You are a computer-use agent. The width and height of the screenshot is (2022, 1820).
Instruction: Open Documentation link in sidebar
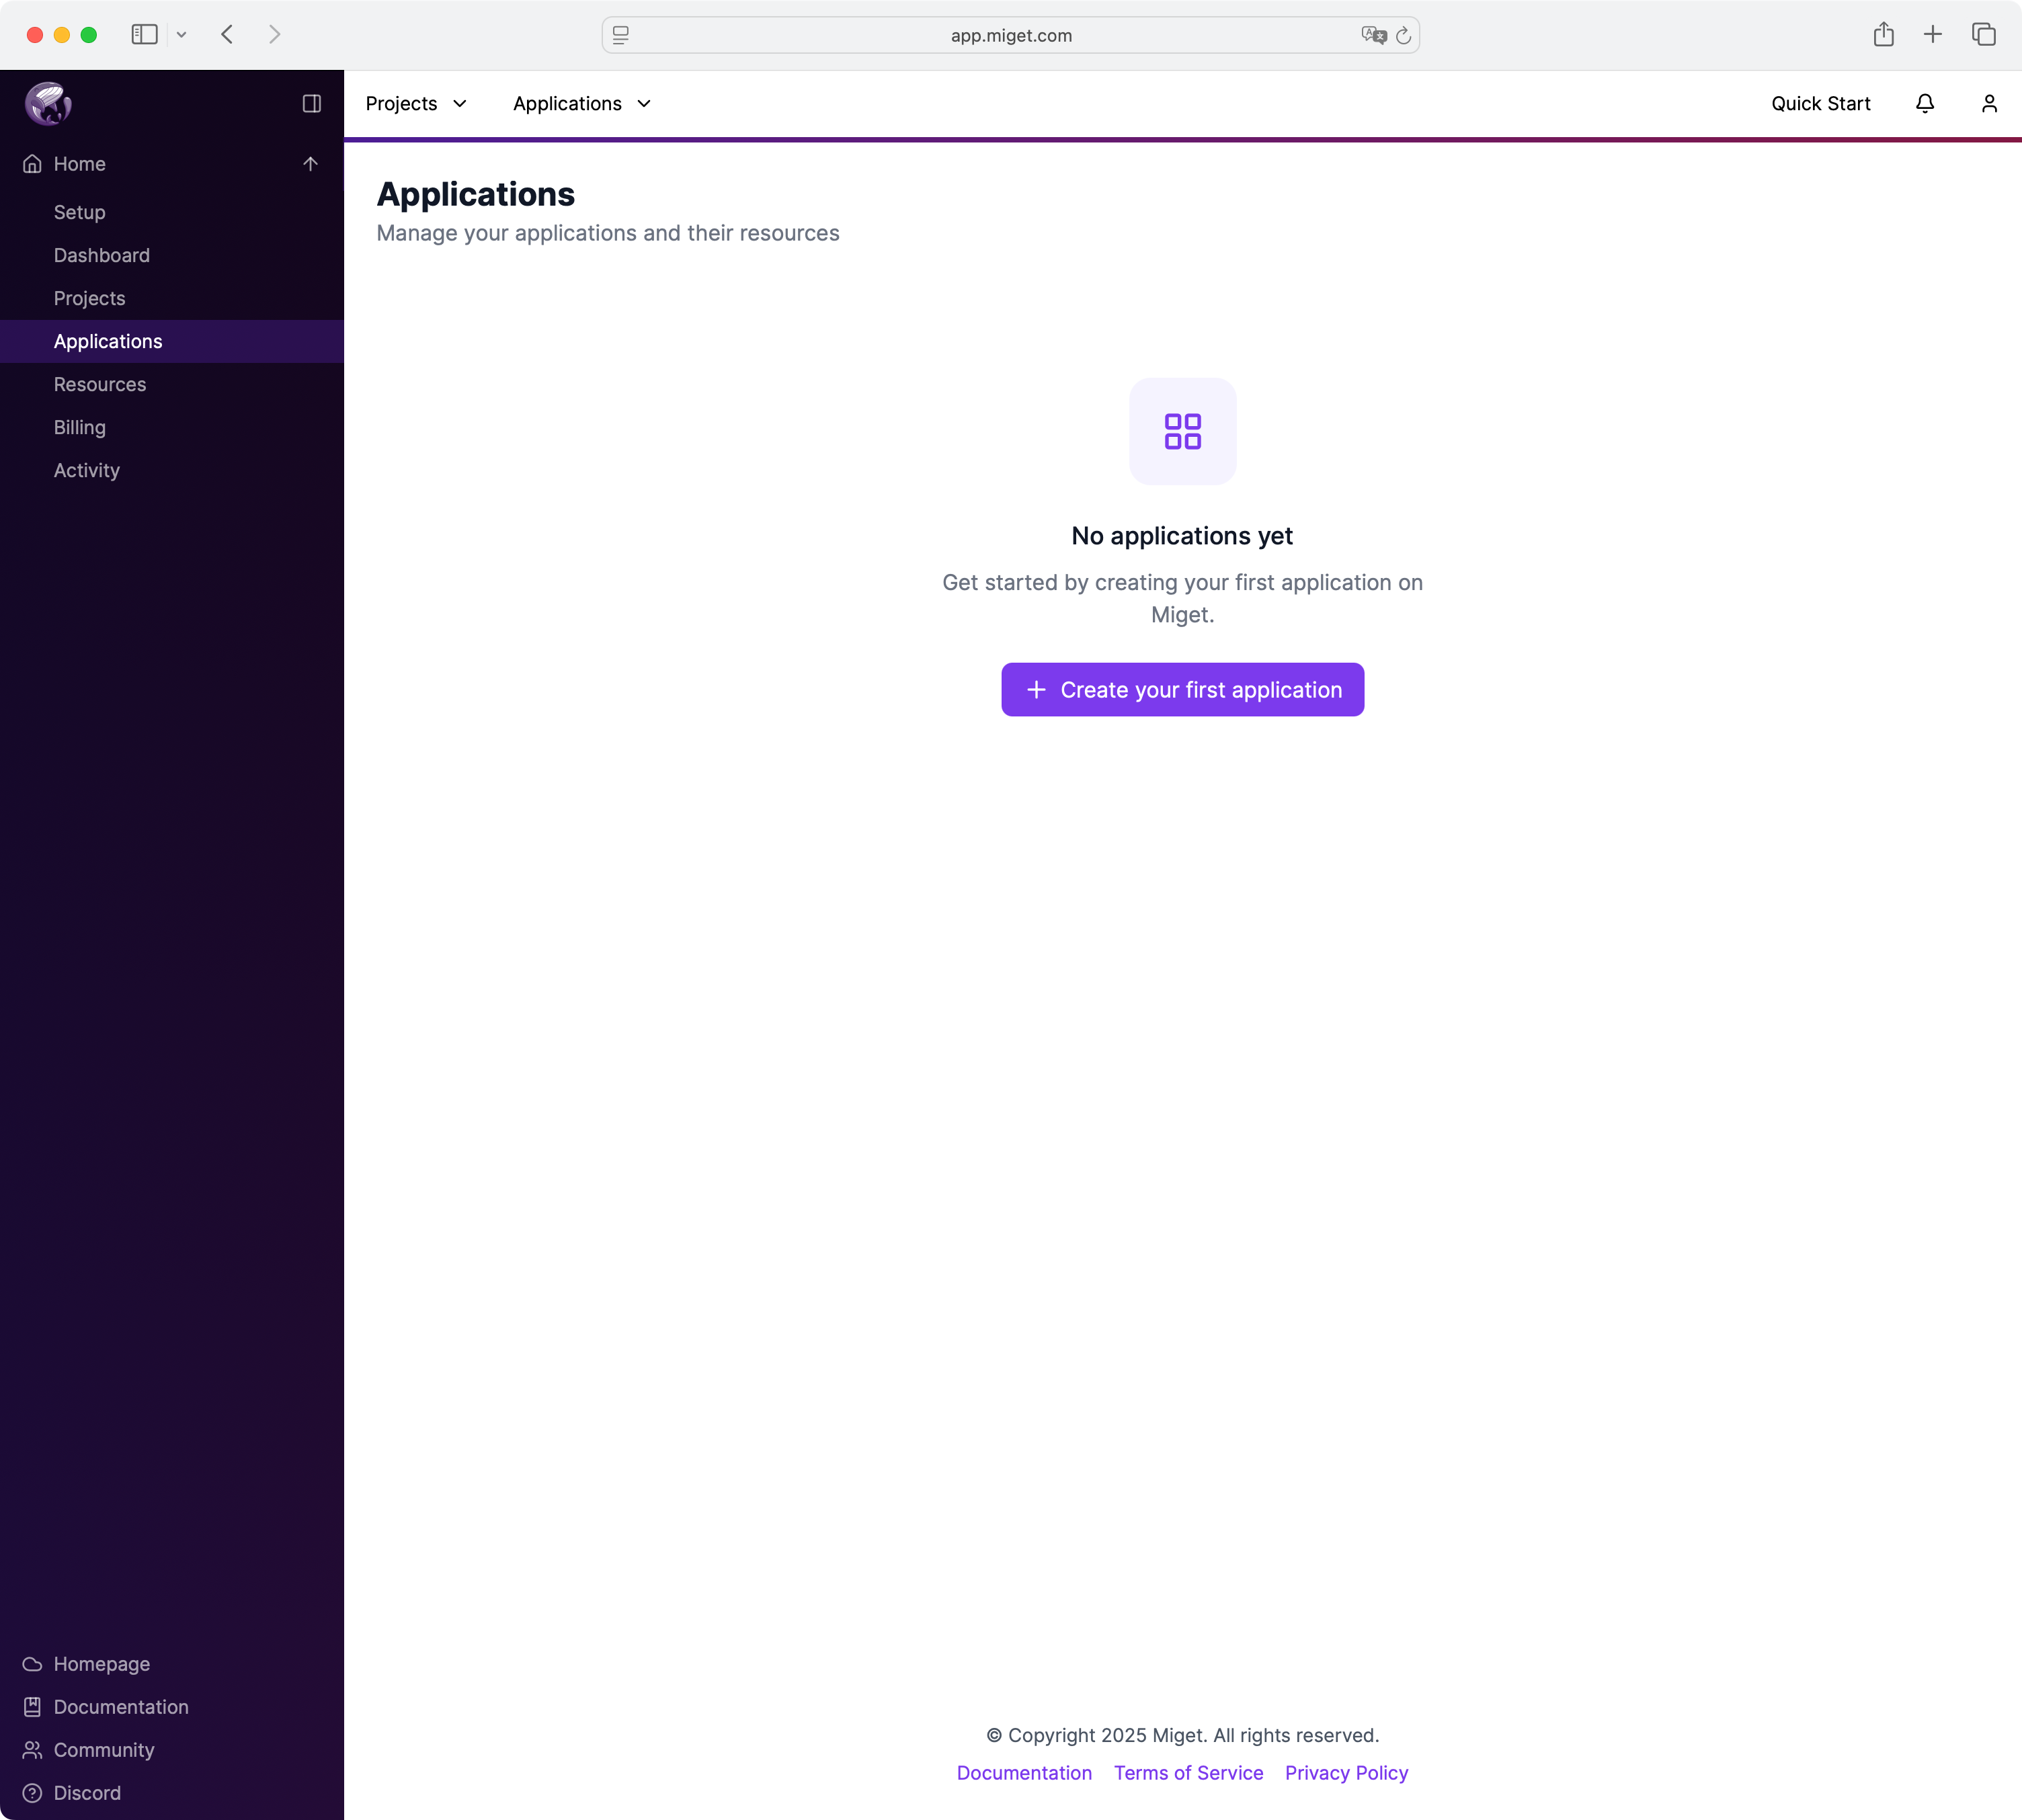[x=121, y=1707]
